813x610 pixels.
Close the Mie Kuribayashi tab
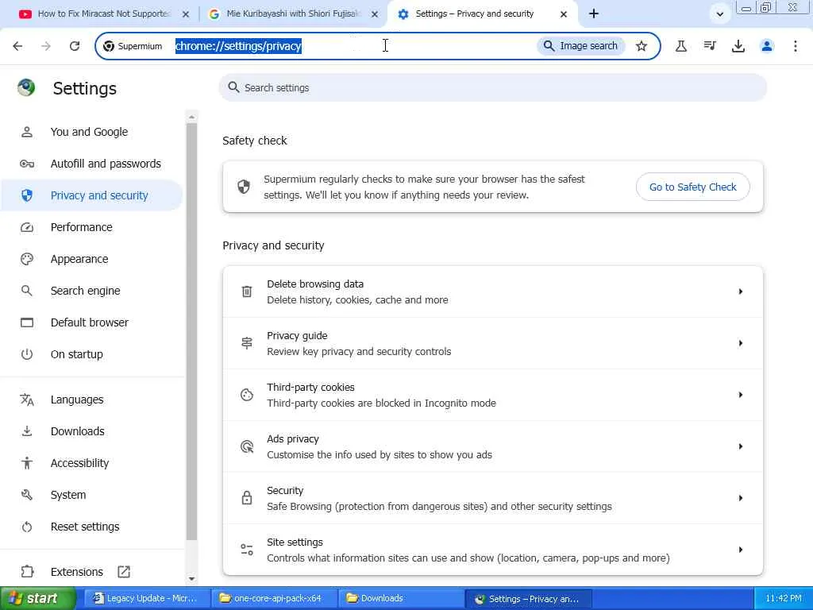[x=375, y=14]
